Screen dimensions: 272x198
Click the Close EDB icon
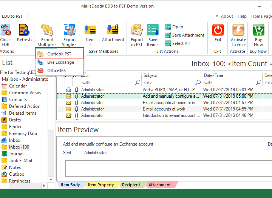click(5, 30)
